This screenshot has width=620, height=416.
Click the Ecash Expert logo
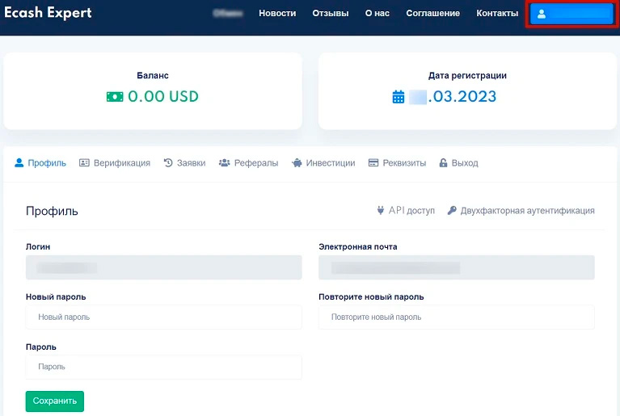pos(48,13)
